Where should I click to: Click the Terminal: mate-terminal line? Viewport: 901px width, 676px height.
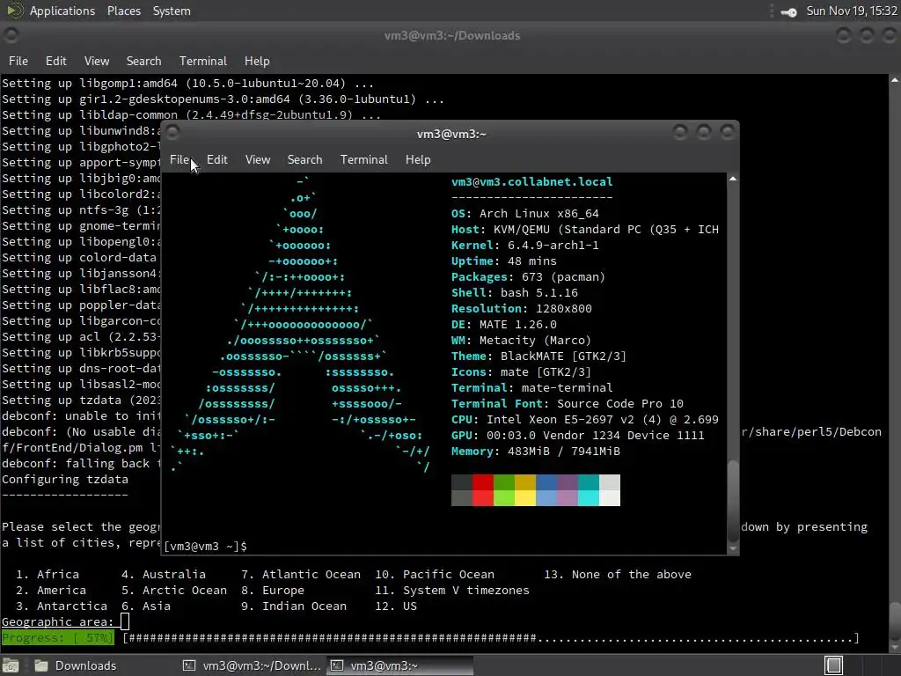pos(531,388)
